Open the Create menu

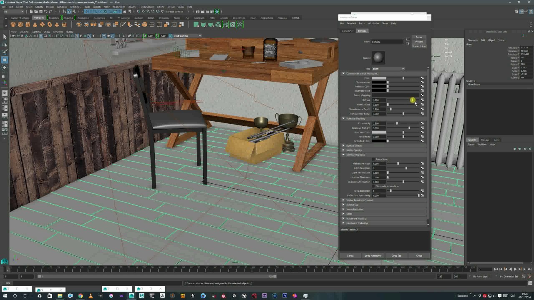(19, 7)
